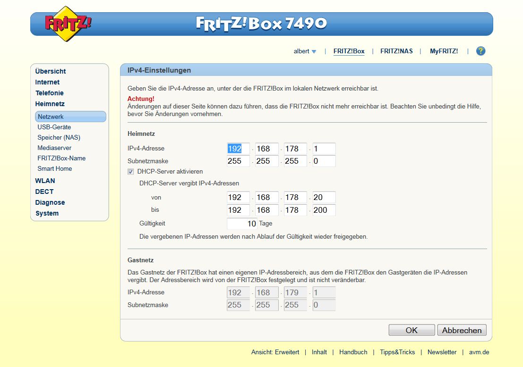Select Netzwerk submenu item
The width and height of the screenshot is (523, 367).
(x=70, y=117)
